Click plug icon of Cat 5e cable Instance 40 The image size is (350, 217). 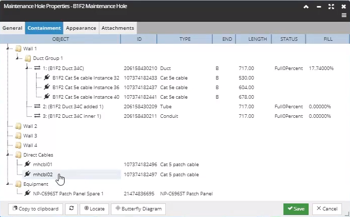coord(47,97)
